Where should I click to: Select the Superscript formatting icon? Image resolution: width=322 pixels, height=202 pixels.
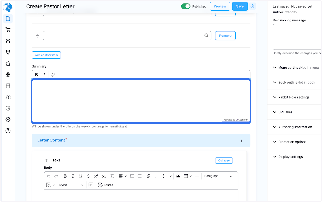tap(96, 176)
